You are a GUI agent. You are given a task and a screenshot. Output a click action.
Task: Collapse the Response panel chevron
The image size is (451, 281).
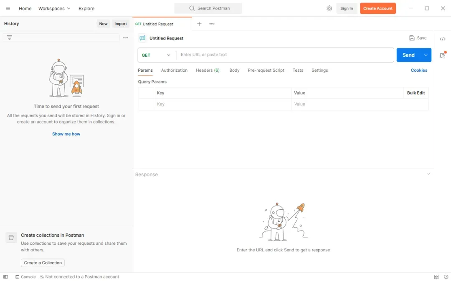click(428, 174)
